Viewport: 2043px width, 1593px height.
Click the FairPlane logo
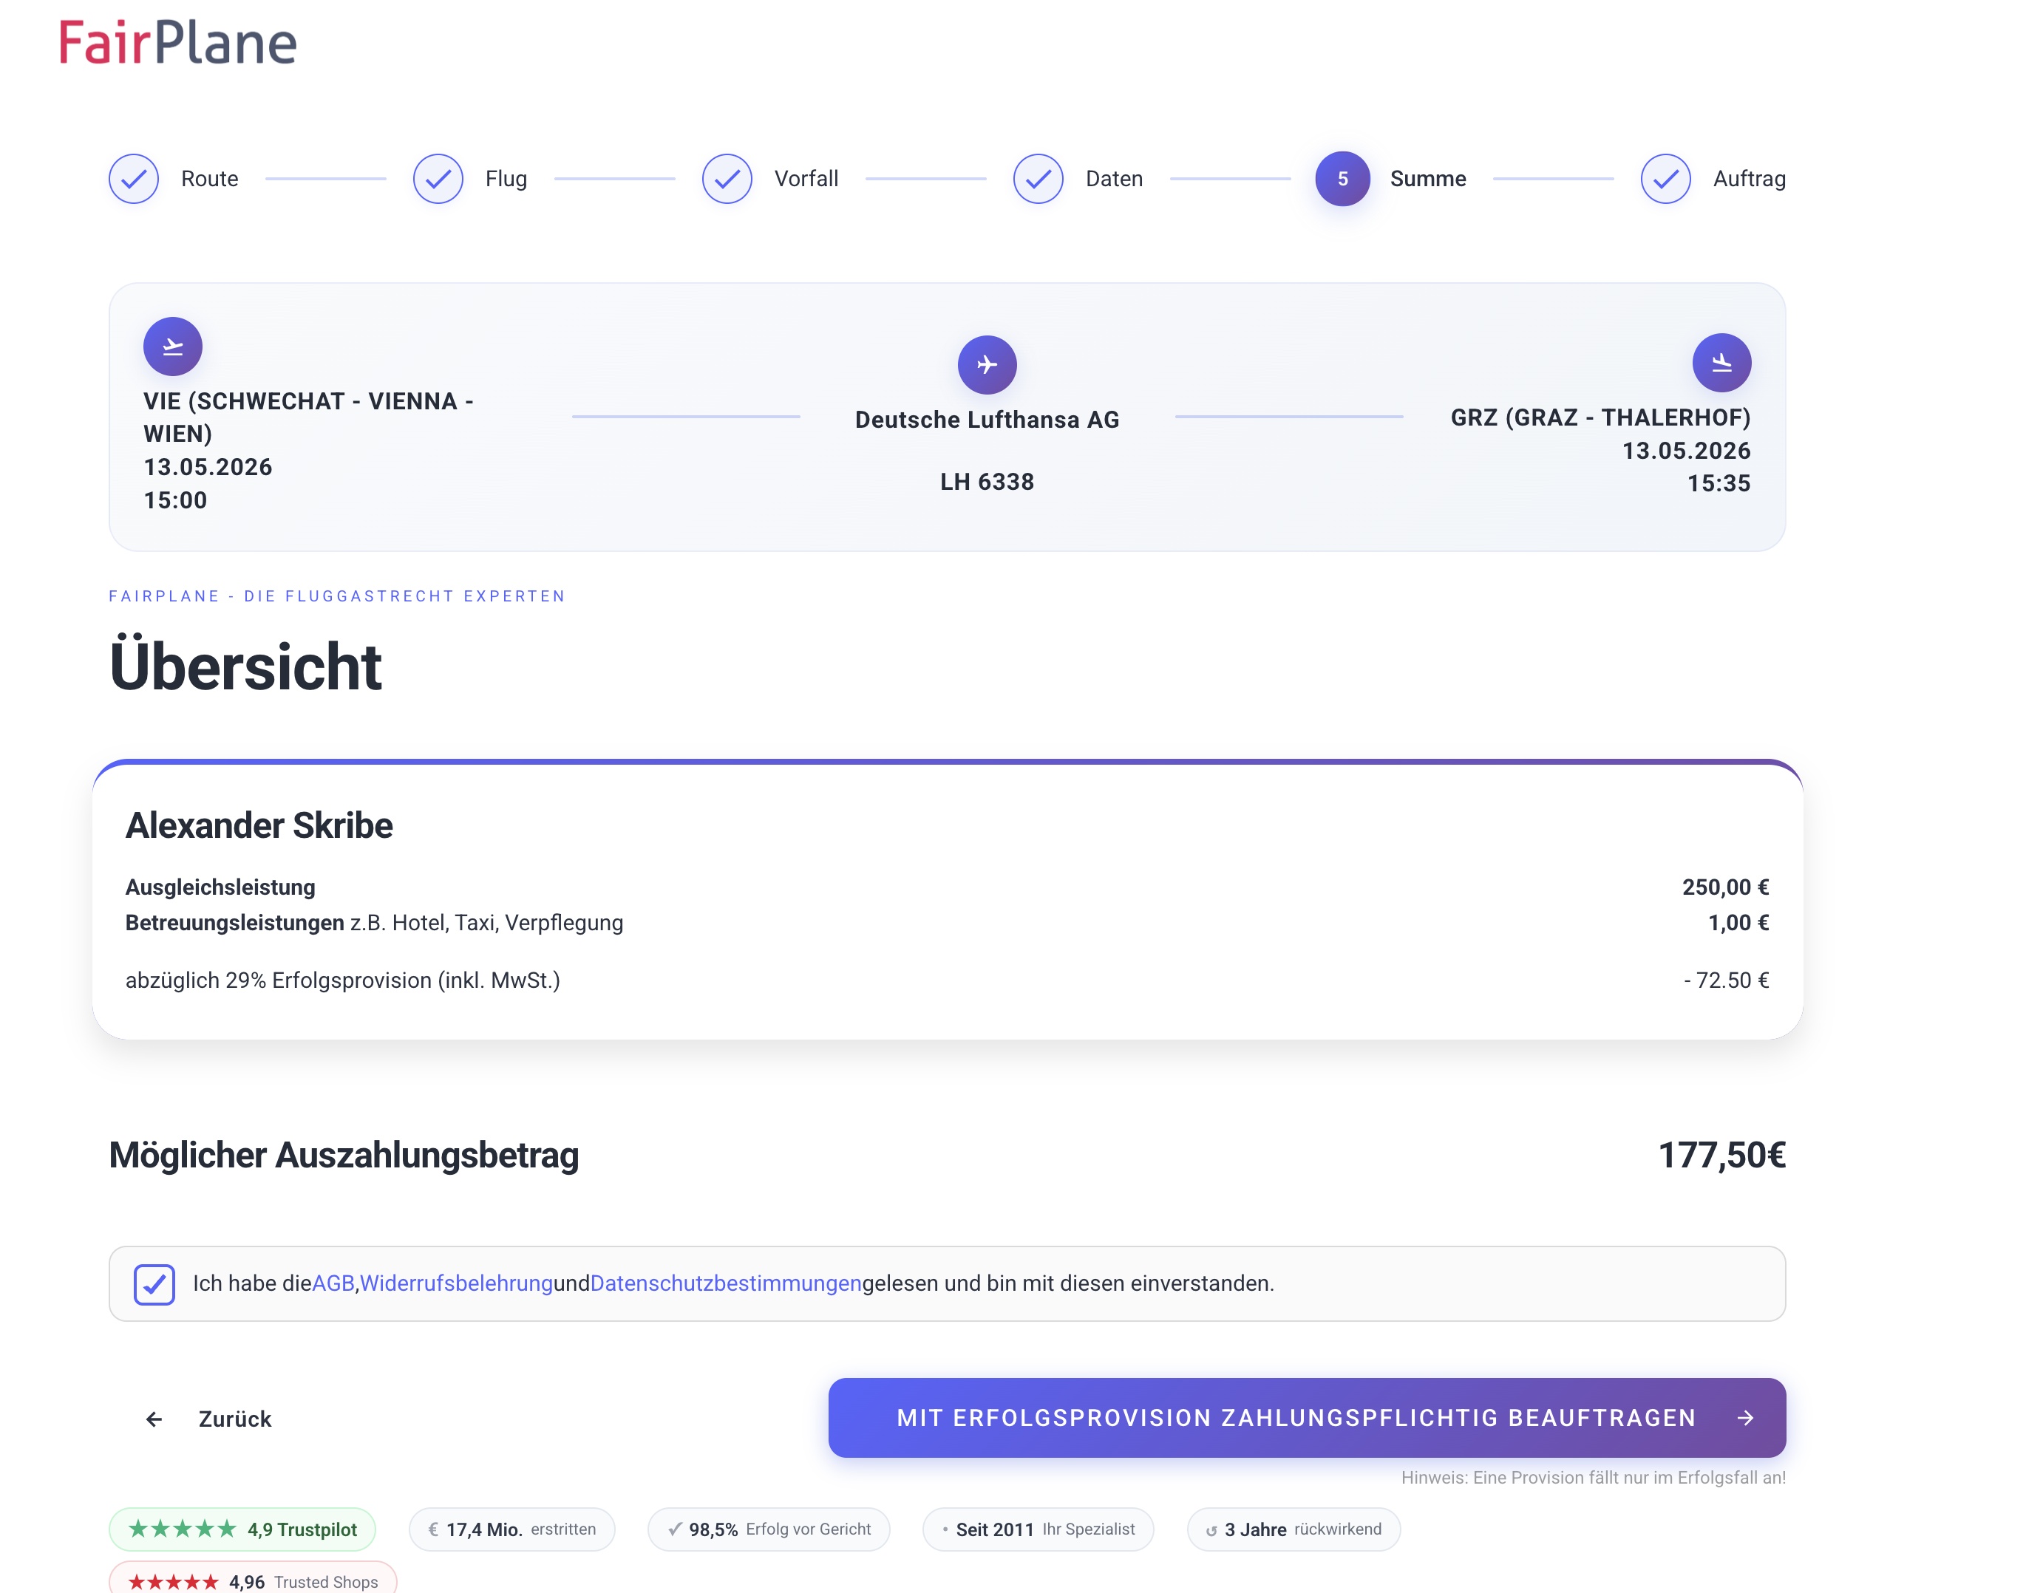click(x=177, y=43)
